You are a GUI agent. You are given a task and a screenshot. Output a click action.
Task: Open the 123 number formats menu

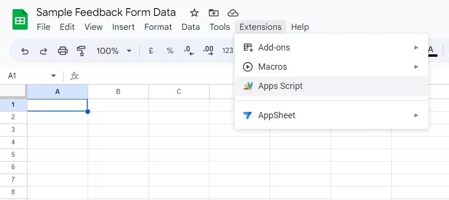point(228,51)
